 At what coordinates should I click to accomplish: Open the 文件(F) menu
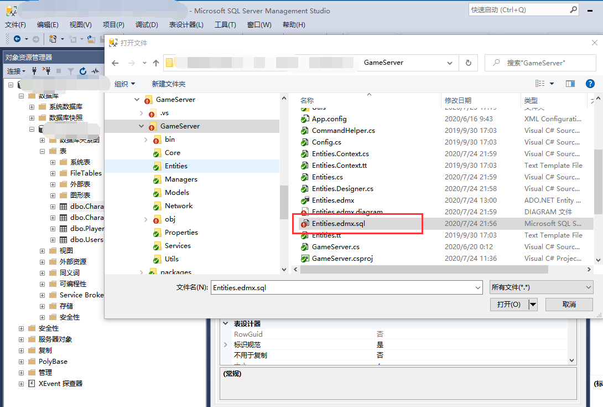tap(15, 25)
